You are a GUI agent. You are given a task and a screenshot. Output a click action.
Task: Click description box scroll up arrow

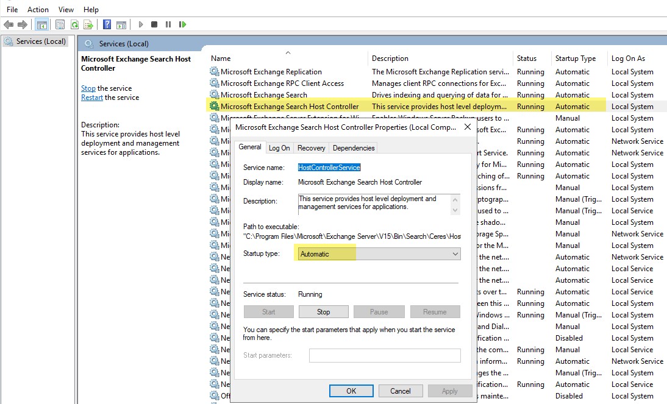pos(455,199)
